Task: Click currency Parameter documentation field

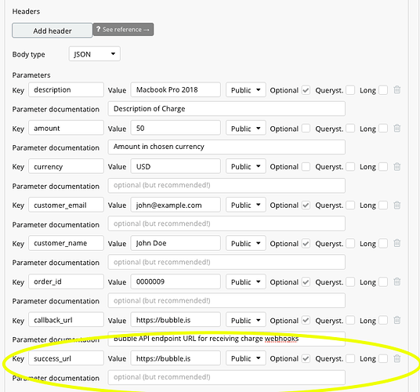Action: click(226, 186)
